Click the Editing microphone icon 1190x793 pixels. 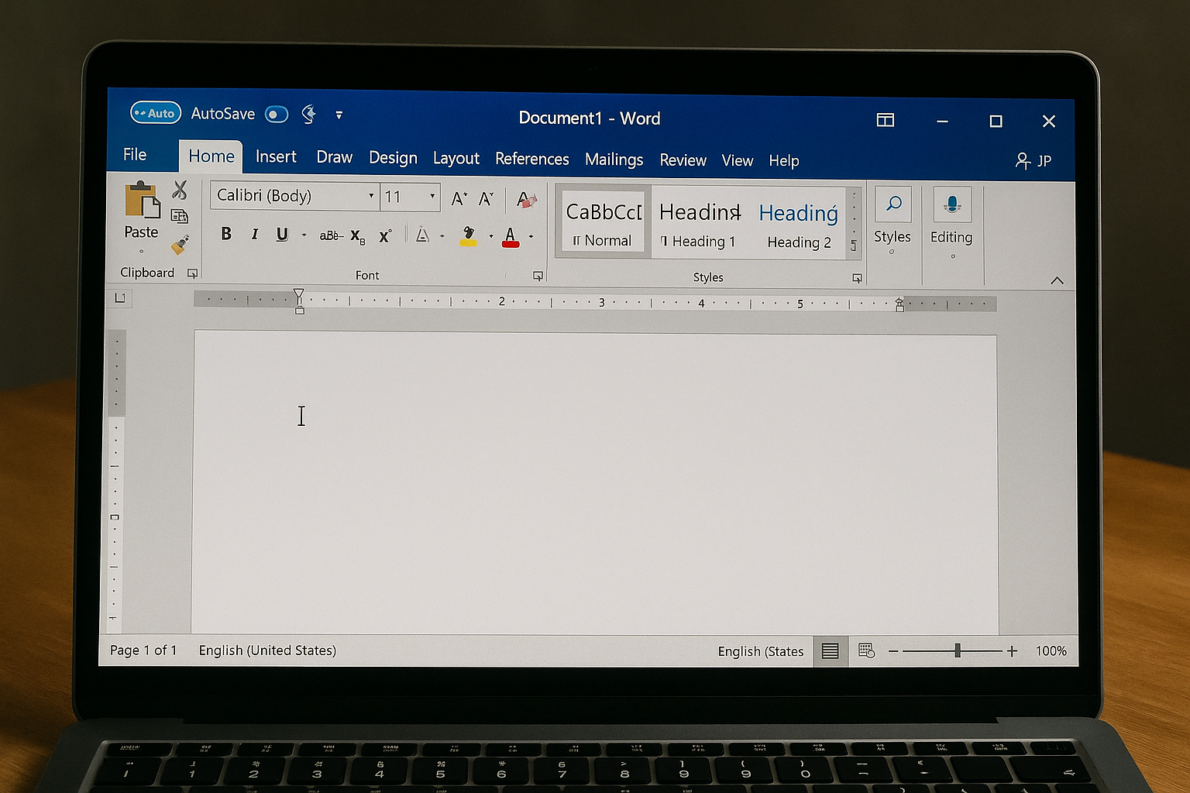click(952, 204)
